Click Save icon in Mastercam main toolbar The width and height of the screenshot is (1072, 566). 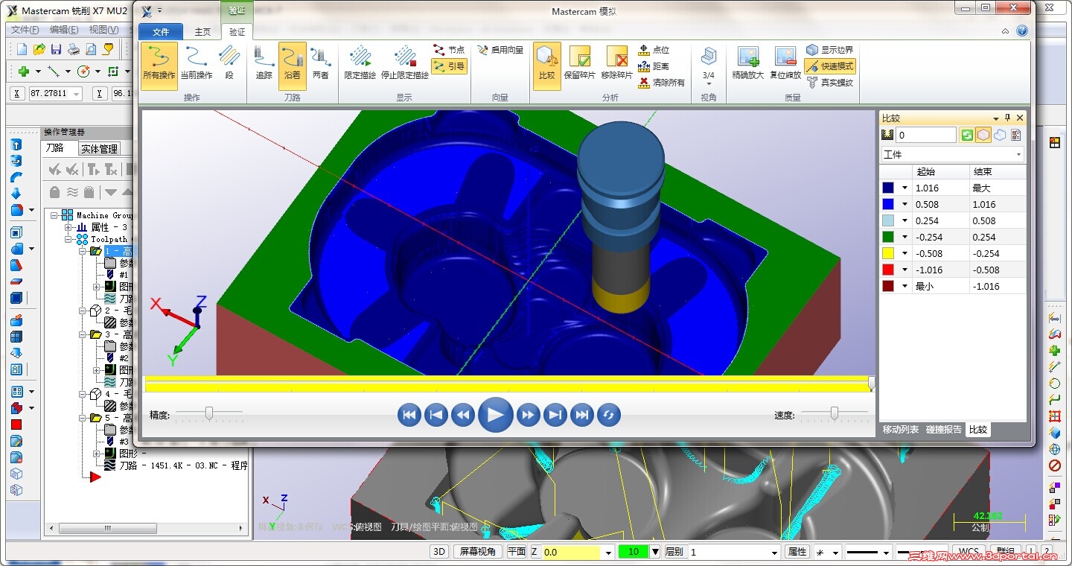coord(56,49)
